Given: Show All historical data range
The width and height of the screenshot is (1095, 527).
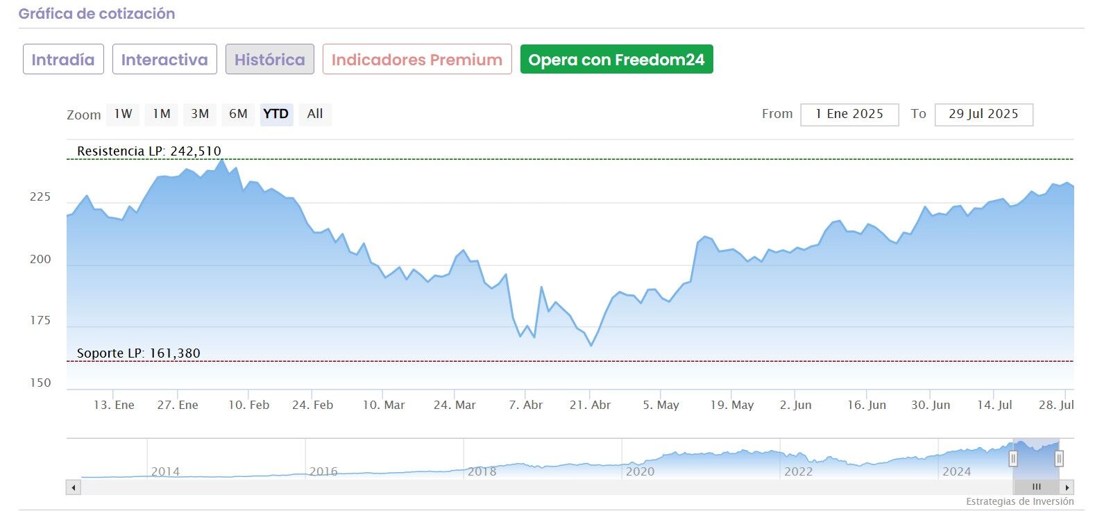Looking at the screenshot, I should (315, 114).
